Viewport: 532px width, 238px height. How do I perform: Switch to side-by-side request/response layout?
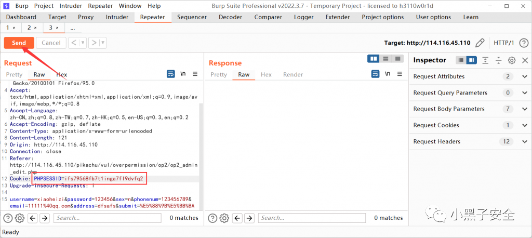(x=373, y=59)
